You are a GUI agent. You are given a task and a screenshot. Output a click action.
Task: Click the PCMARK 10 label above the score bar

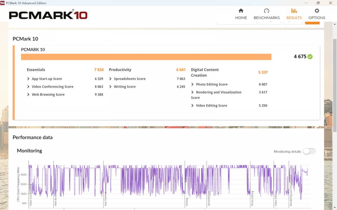[33, 49]
